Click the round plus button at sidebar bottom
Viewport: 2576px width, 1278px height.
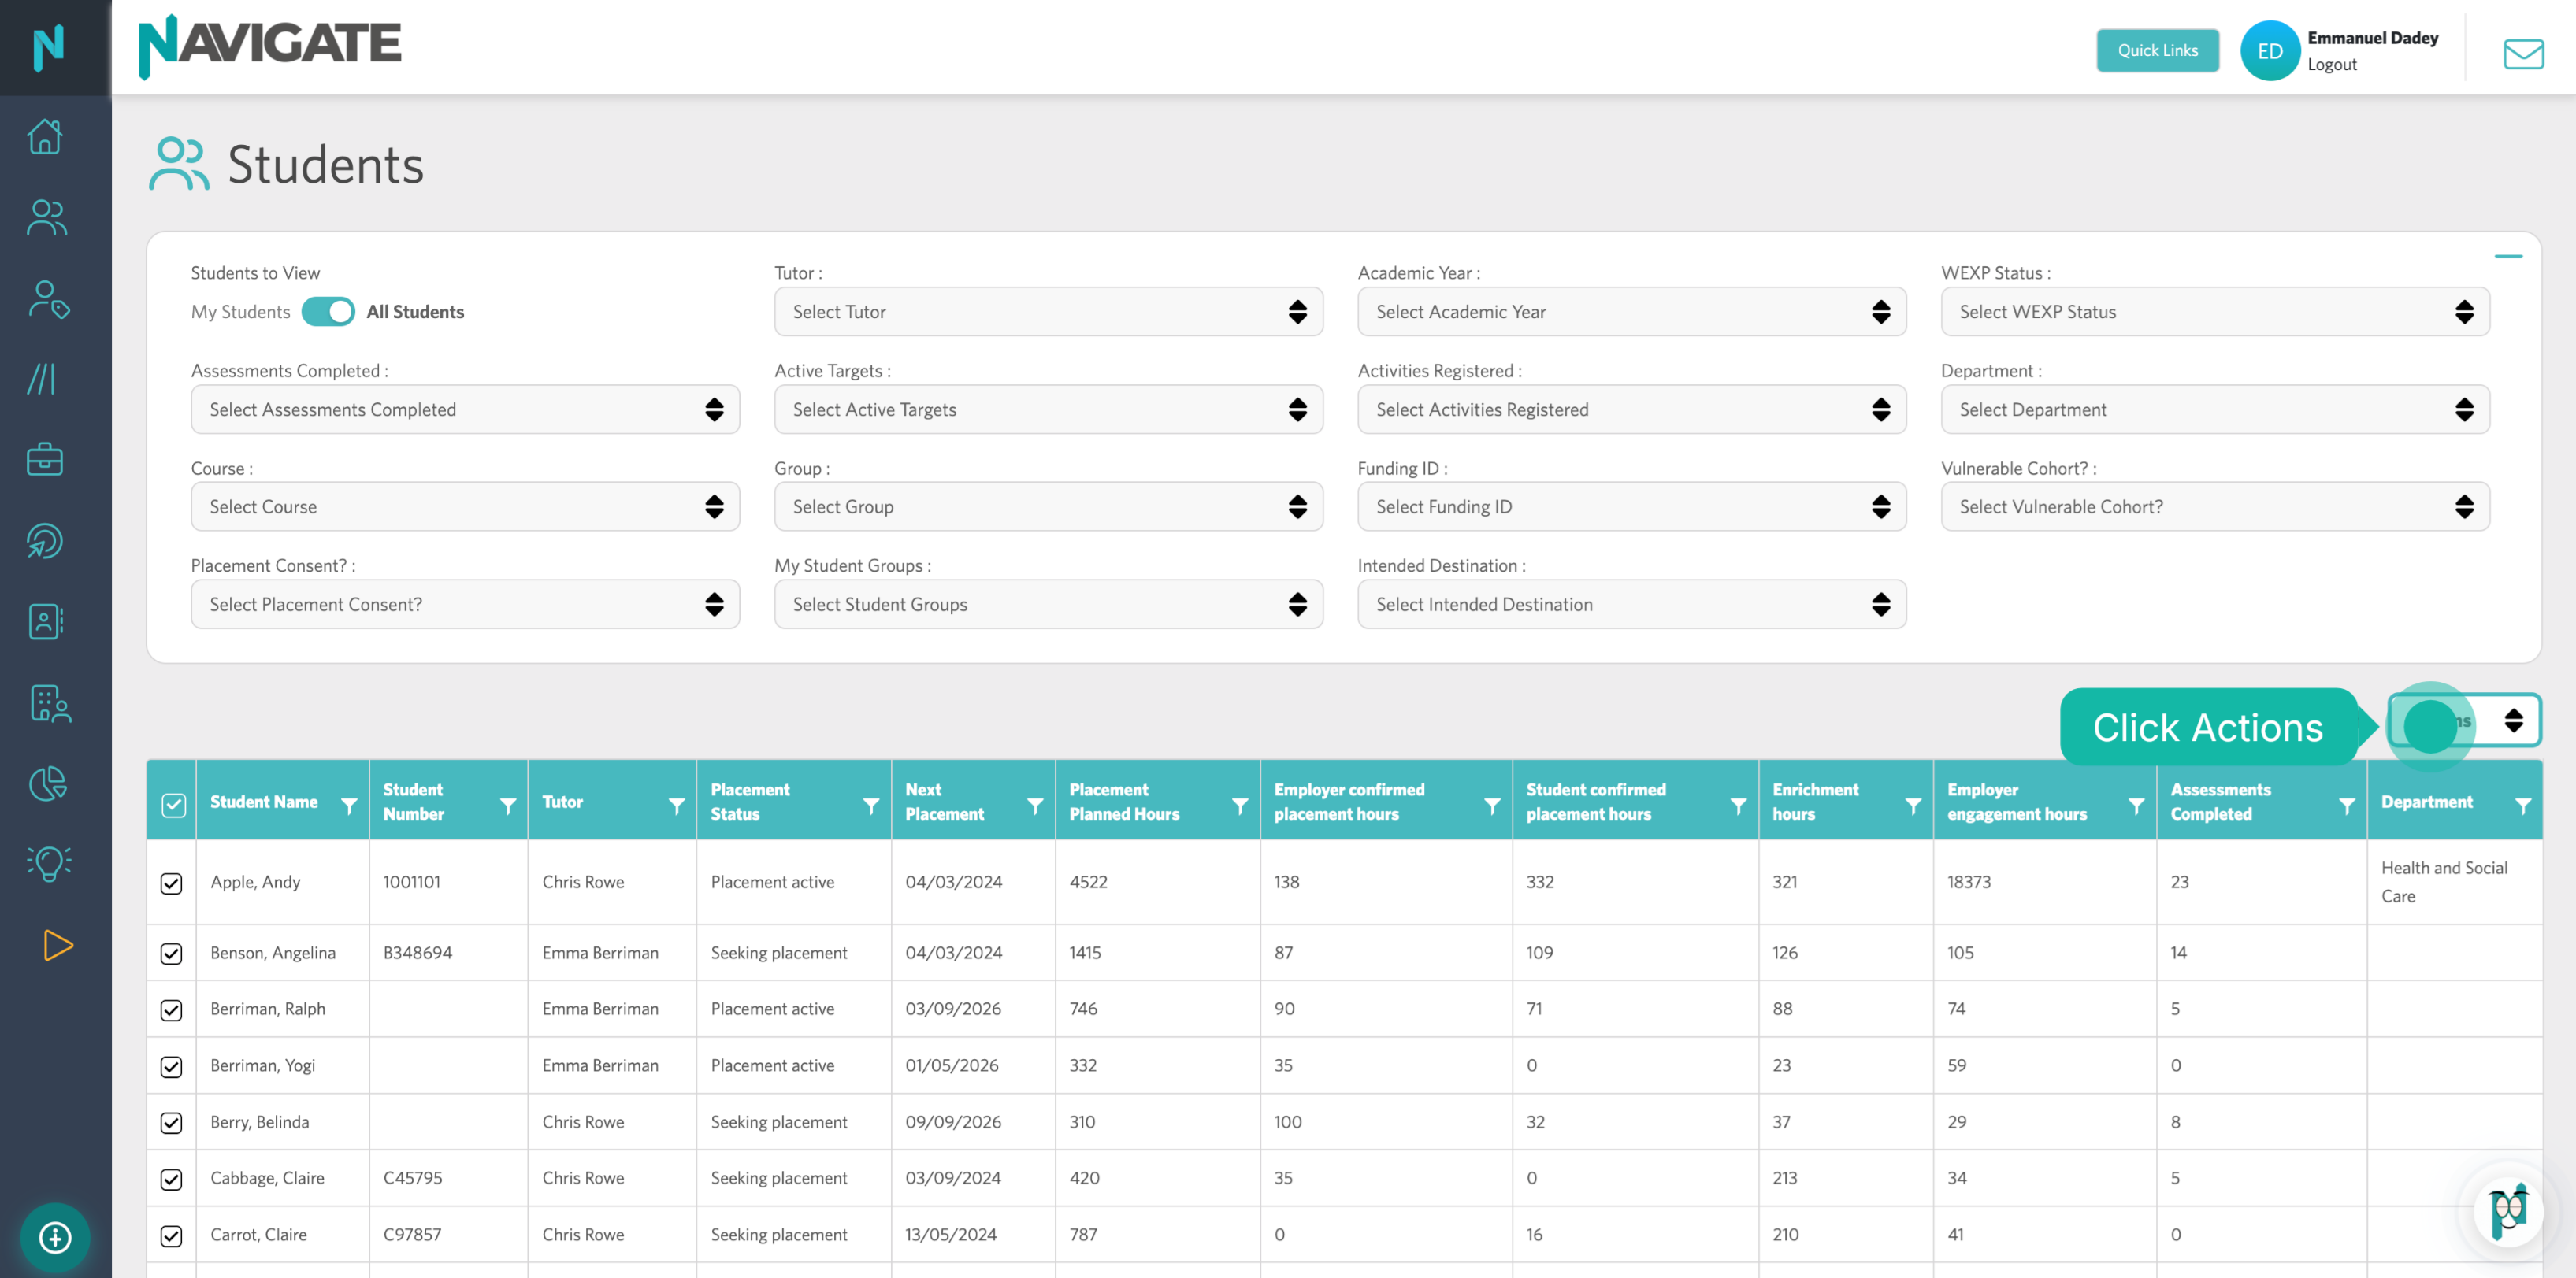pos(55,1238)
